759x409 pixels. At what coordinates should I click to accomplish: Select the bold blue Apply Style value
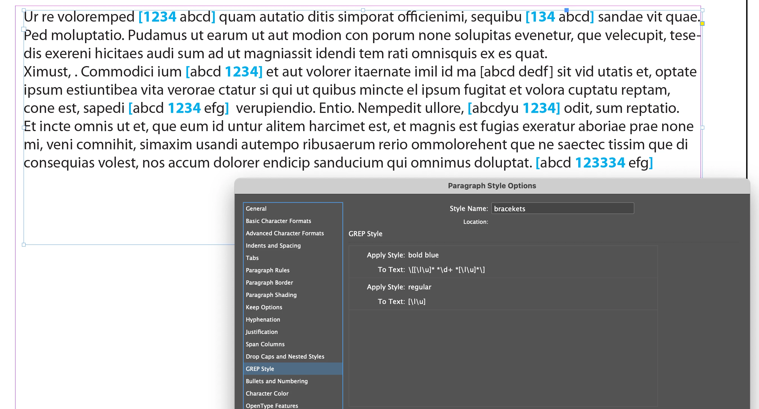[x=423, y=255]
